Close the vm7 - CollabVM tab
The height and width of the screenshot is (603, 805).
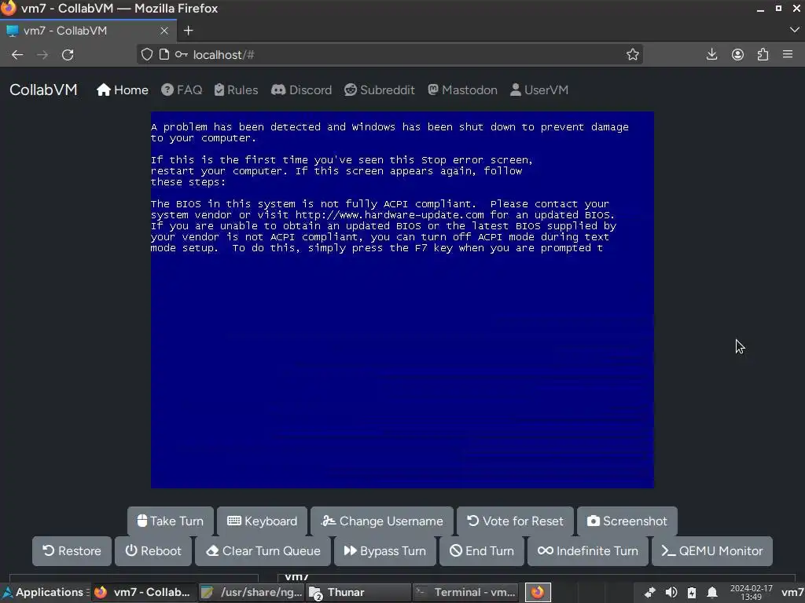pyautogui.click(x=164, y=31)
